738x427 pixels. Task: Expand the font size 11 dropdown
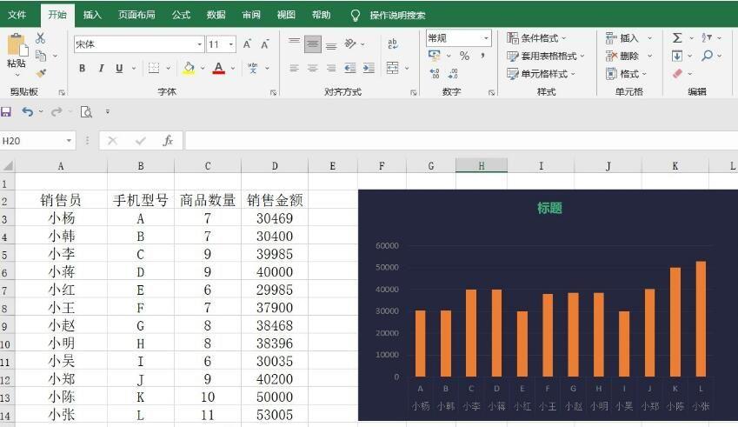[x=231, y=44]
